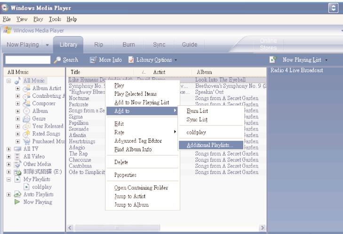
Task: Expand the All TV node
Action: click(8, 149)
